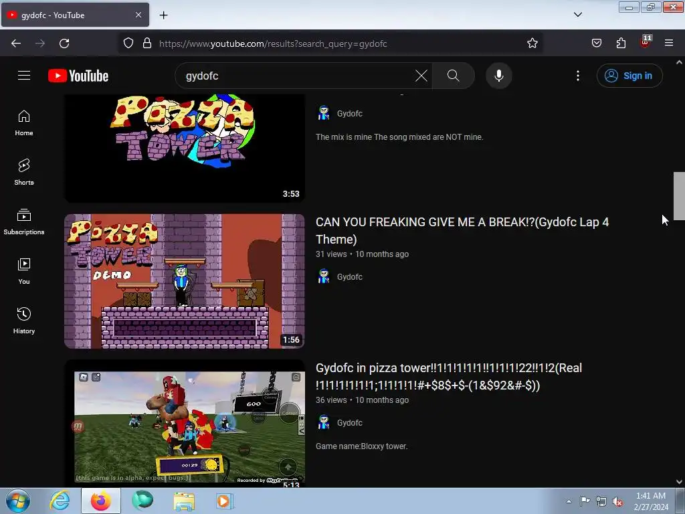This screenshot has height=514, width=685.
Task: Click the page vertical scrollbar thumb
Action: (679, 196)
